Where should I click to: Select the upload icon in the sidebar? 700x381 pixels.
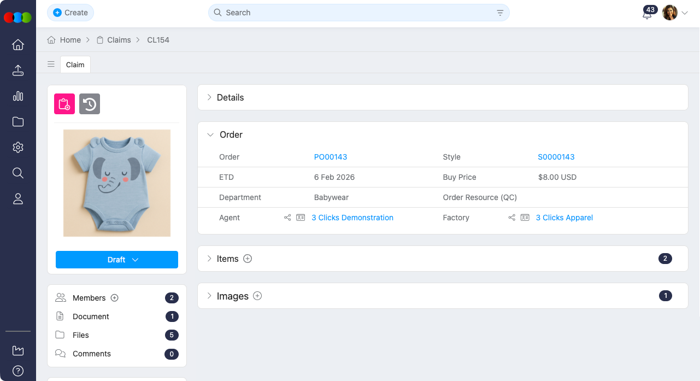click(17, 71)
